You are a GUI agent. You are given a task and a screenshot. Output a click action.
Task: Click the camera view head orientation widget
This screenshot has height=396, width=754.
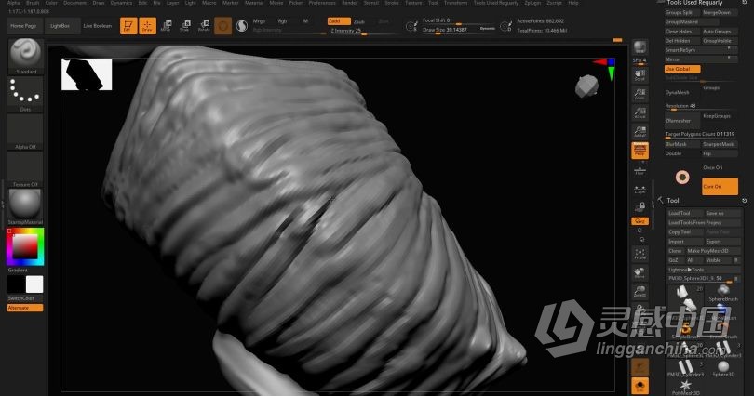tap(586, 86)
